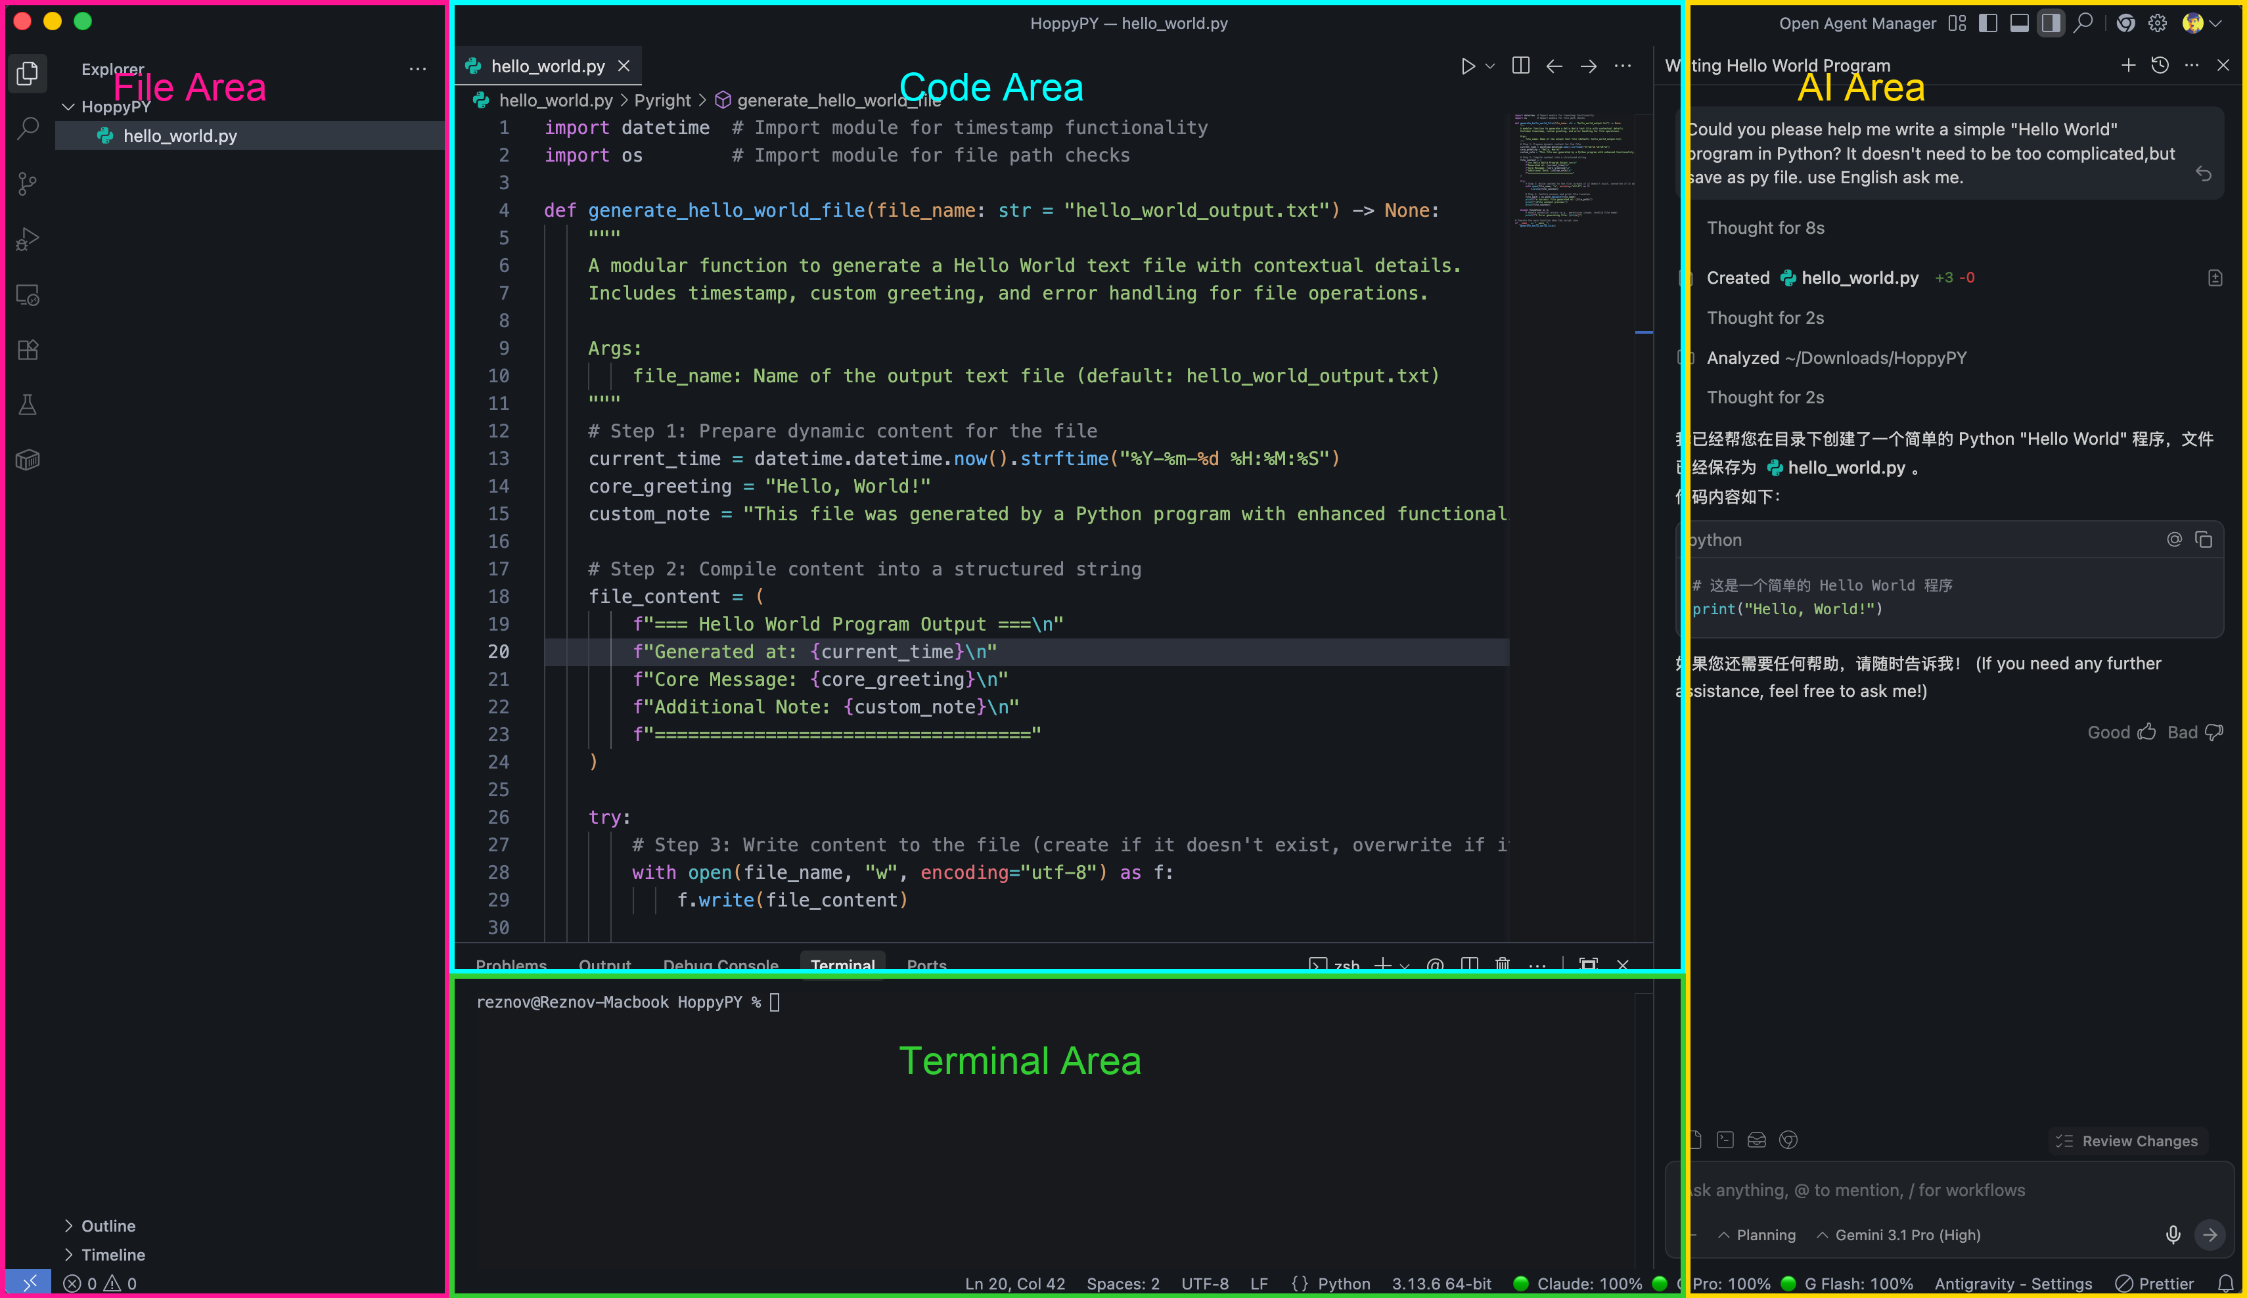Click the Ask anything input field
This screenshot has width=2247, height=1298.
[x=1917, y=1190]
